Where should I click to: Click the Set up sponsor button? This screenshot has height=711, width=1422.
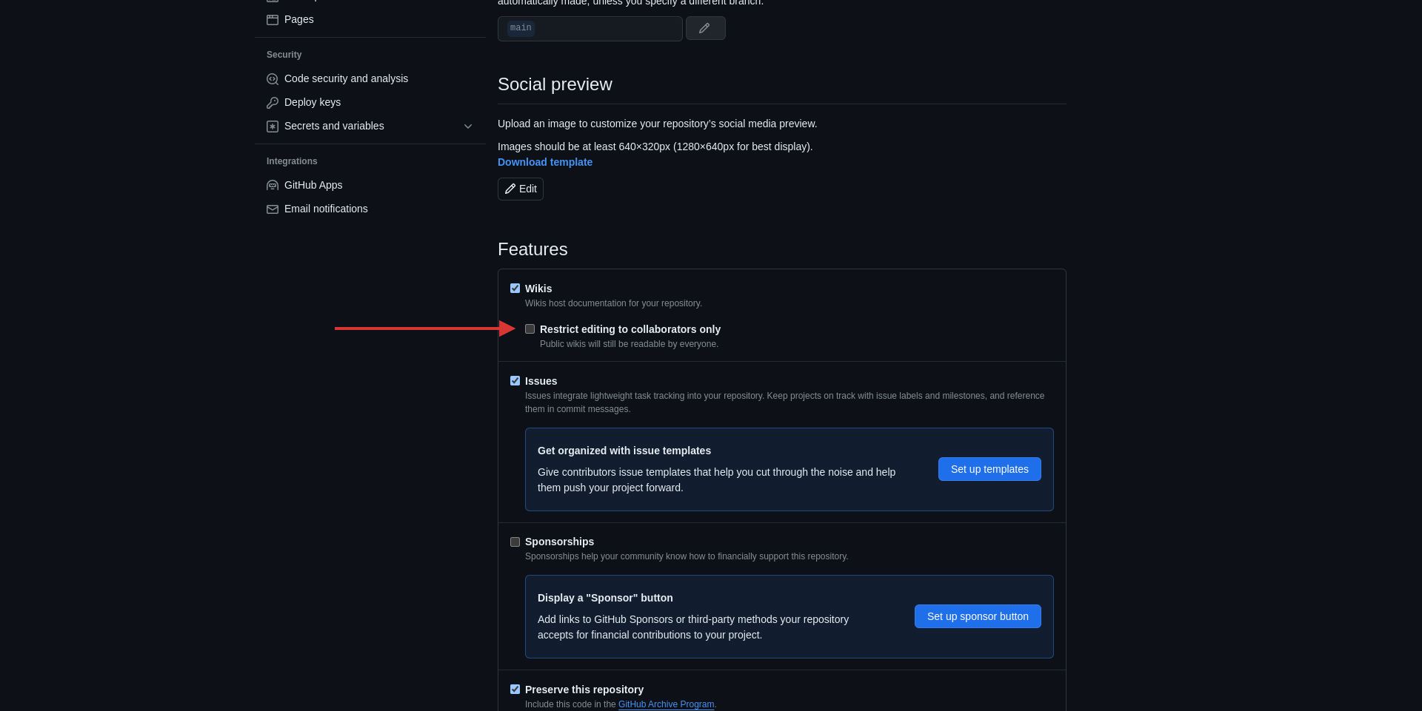(978, 616)
